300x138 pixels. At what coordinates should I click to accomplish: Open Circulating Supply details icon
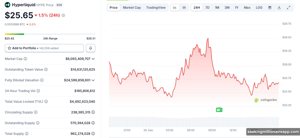click(x=93, y=112)
